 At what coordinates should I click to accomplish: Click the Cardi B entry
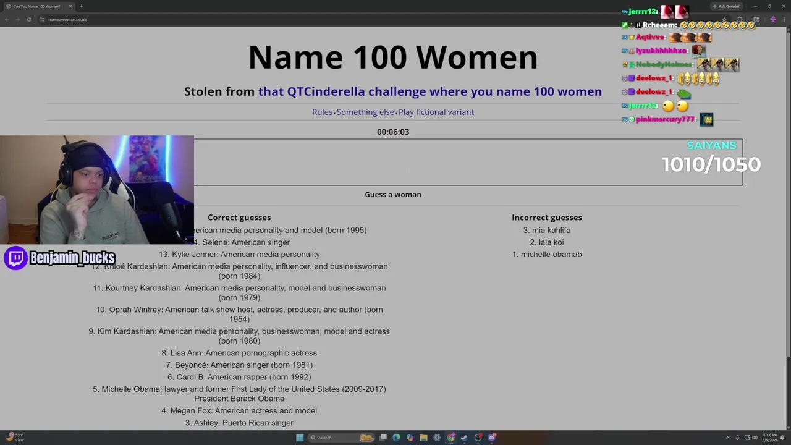coord(239,377)
